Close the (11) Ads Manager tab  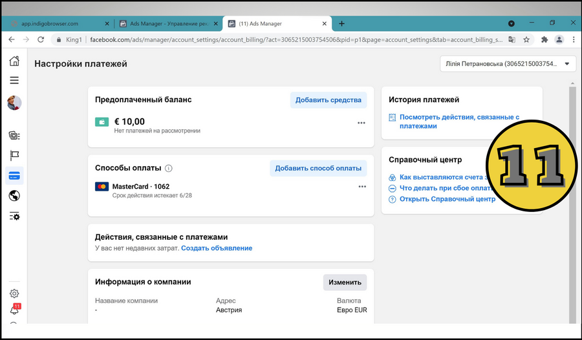pos(325,23)
